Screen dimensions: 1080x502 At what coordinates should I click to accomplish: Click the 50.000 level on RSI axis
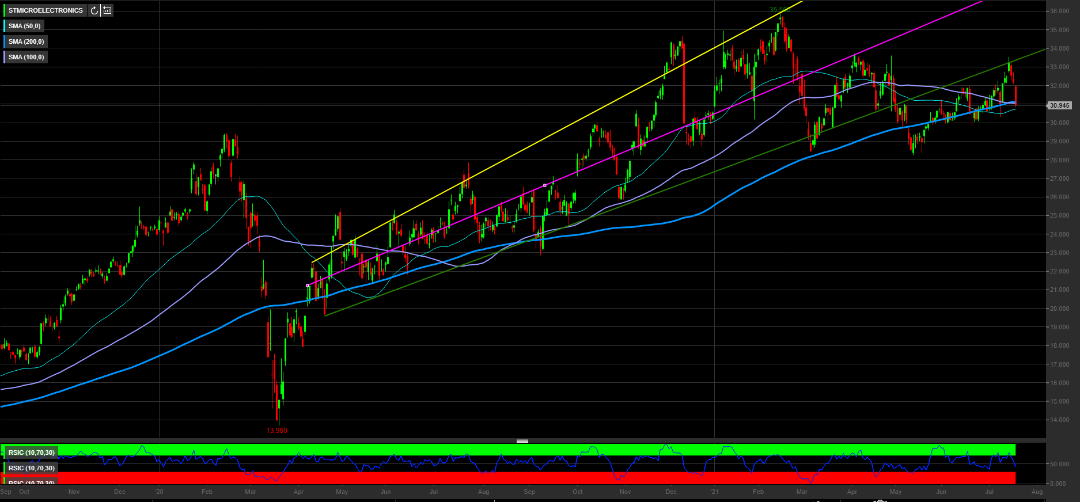click(x=1059, y=464)
